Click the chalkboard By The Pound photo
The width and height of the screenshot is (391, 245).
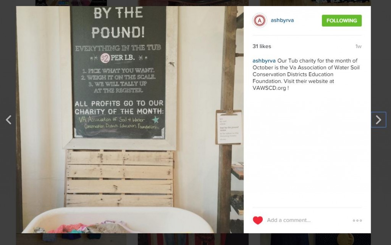[130, 120]
